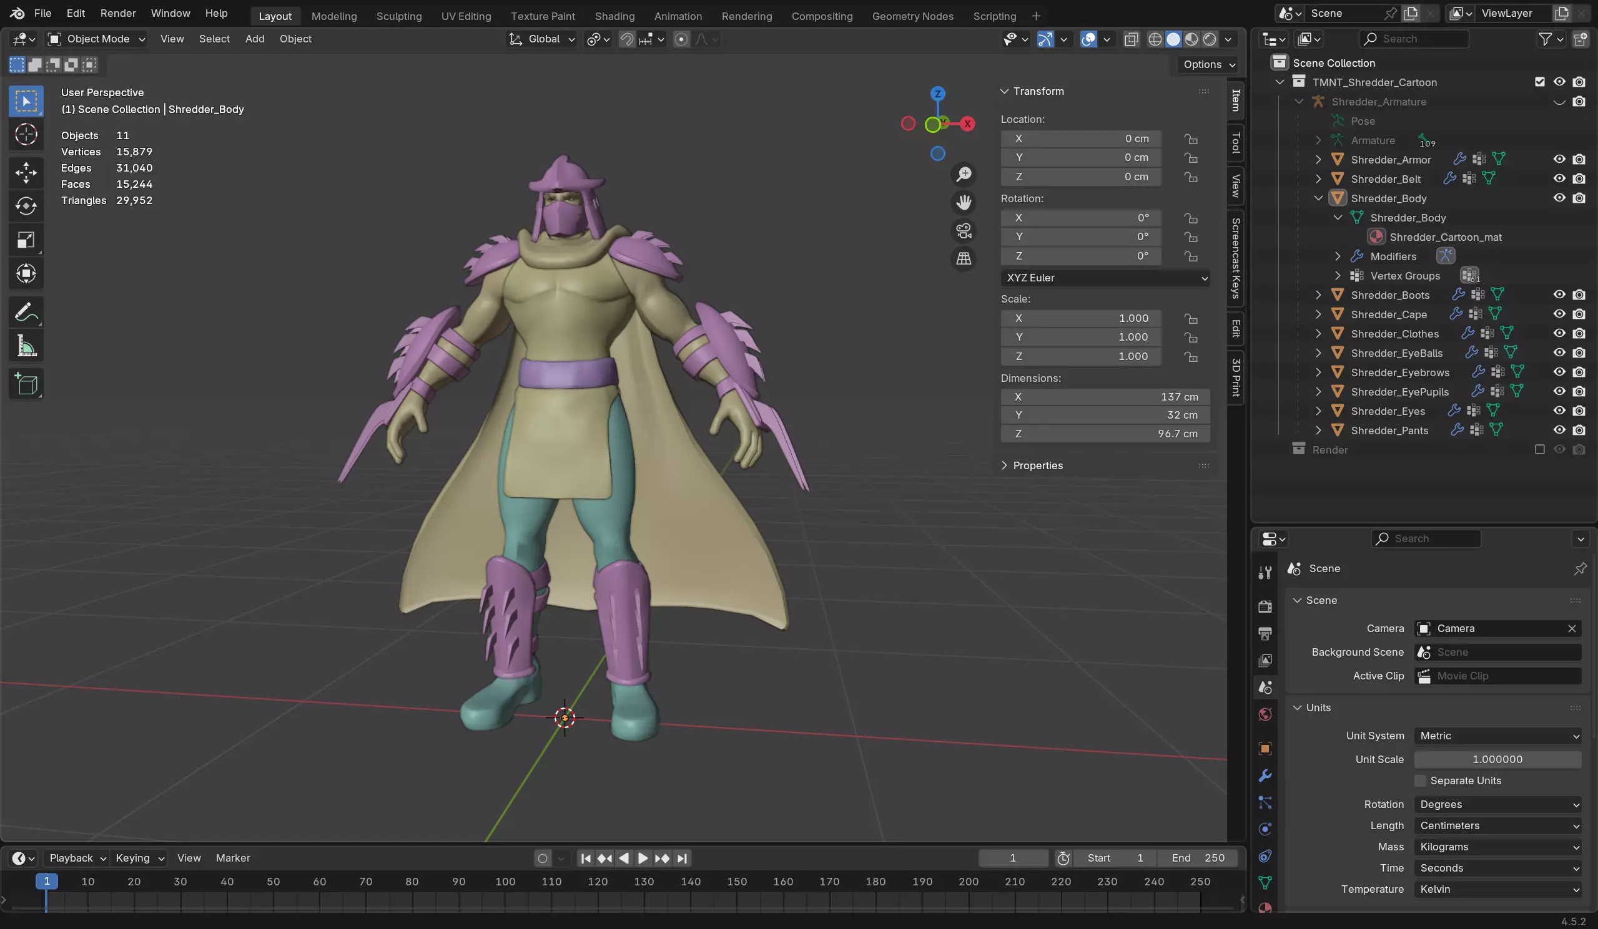Switch to orthographic view grid icon
Screen dimensions: 1598x929
point(964,258)
